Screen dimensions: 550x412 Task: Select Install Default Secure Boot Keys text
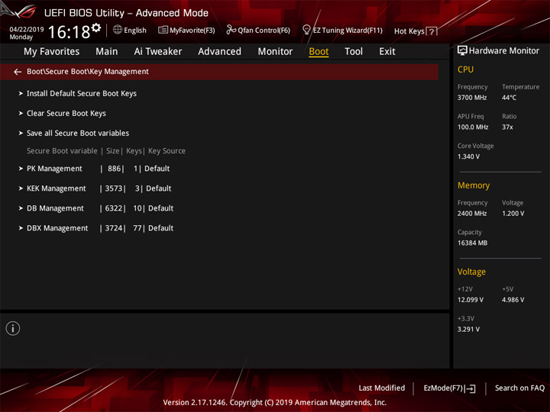(82, 94)
